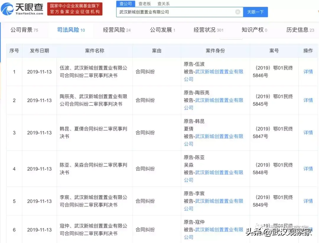Click case number (2019)鄂01民终5847号
319x243 pixels.
(x=273, y=132)
